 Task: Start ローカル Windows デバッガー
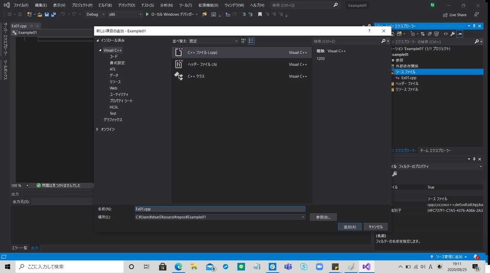171,14
